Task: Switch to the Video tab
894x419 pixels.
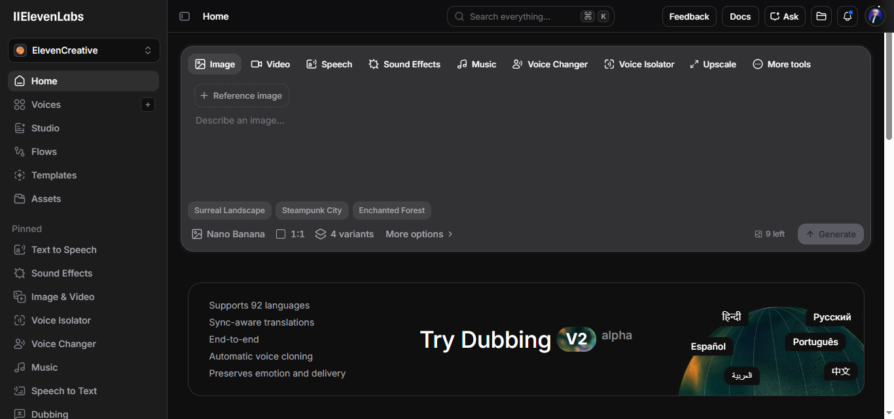Action: [x=270, y=64]
